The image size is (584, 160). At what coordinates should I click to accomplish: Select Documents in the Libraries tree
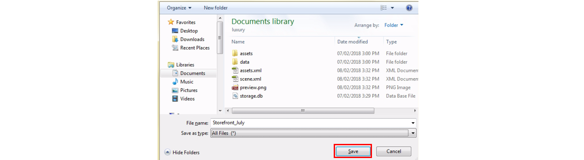(192, 73)
